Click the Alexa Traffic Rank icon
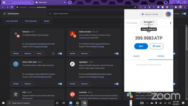Viewport: 188px width, 106px height. 16,64
